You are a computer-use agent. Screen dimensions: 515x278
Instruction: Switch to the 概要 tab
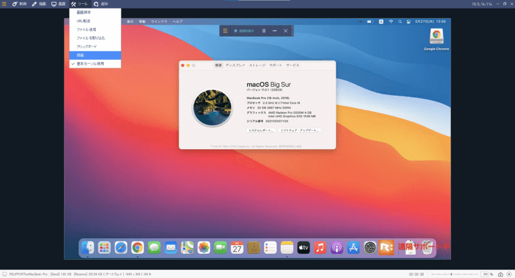coord(218,65)
